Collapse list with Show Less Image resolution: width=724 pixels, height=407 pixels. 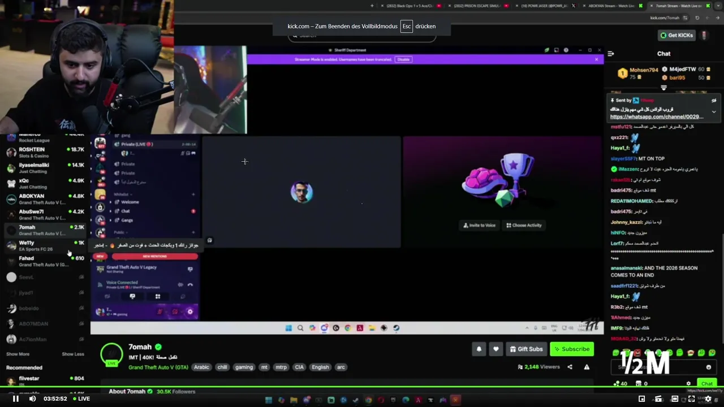(x=72, y=354)
